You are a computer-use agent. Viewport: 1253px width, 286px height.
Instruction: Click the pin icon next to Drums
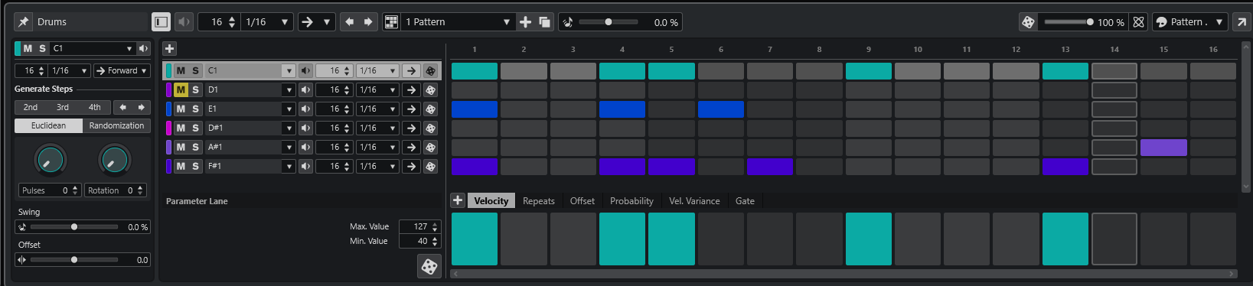click(x=23, y=22)
